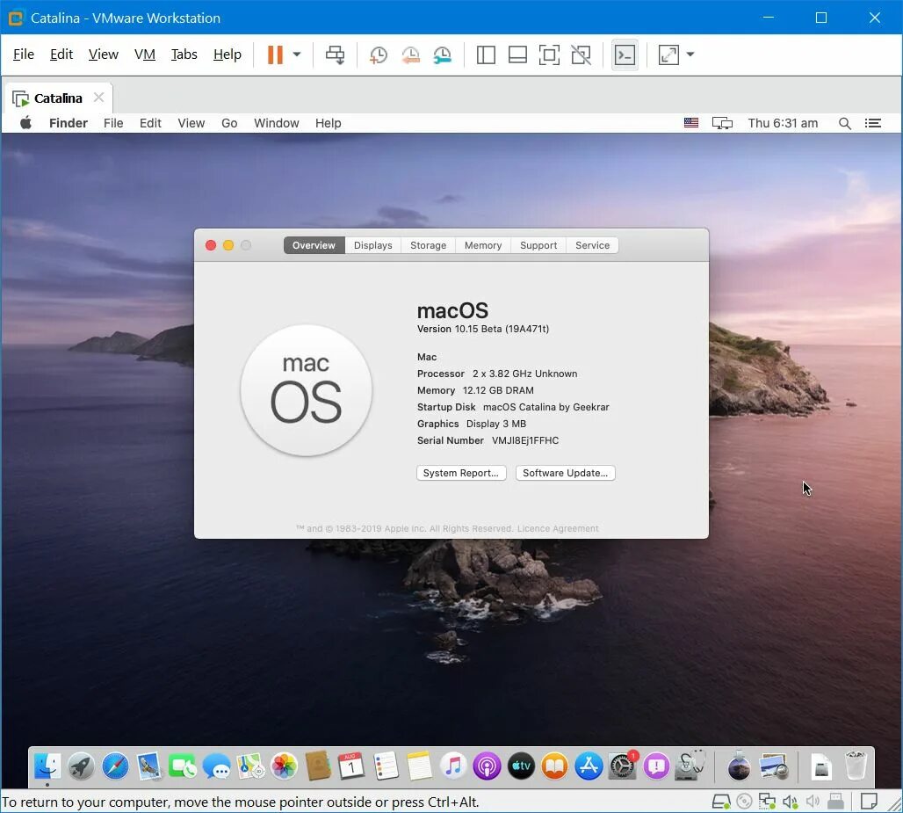The width and height of the screenshot is (903, 813).
Task: Open Spotlight search magnifier in menu bar
Action: (x=845, y=123)
